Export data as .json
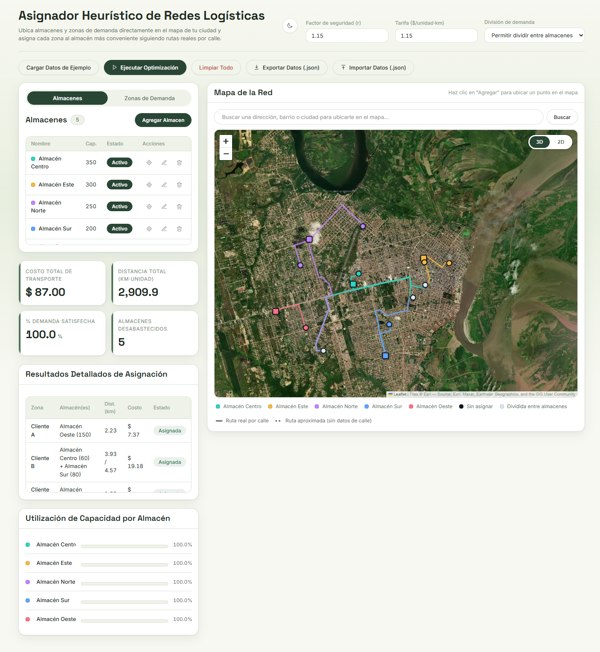 click(287, 67)
